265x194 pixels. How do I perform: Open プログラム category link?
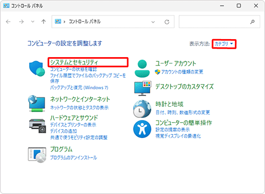[61, 149]
